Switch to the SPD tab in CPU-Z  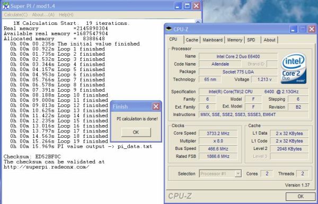tap(251, 40)
